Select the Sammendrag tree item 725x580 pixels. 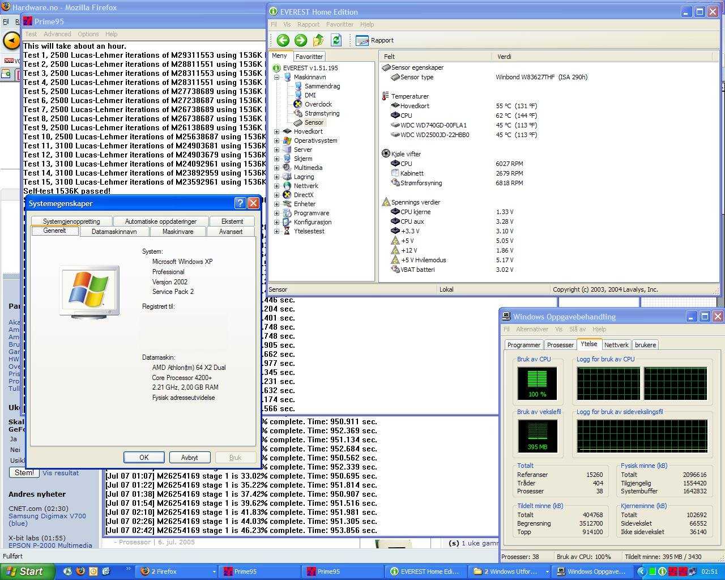pos(322,86)
